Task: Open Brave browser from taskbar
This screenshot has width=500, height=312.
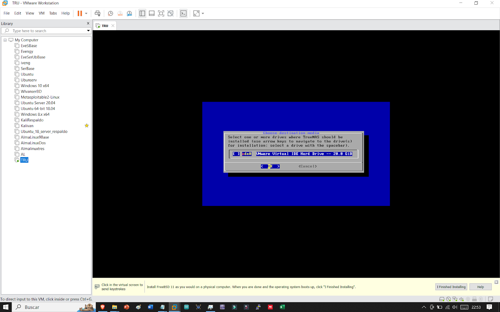Action: point(102,307)
